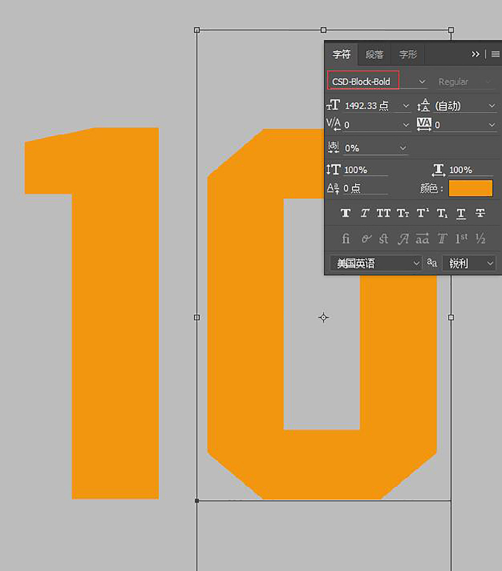The image size is (502, 571).
Task: Open the (自动) leading dropdown
Action: pos(465,106)
